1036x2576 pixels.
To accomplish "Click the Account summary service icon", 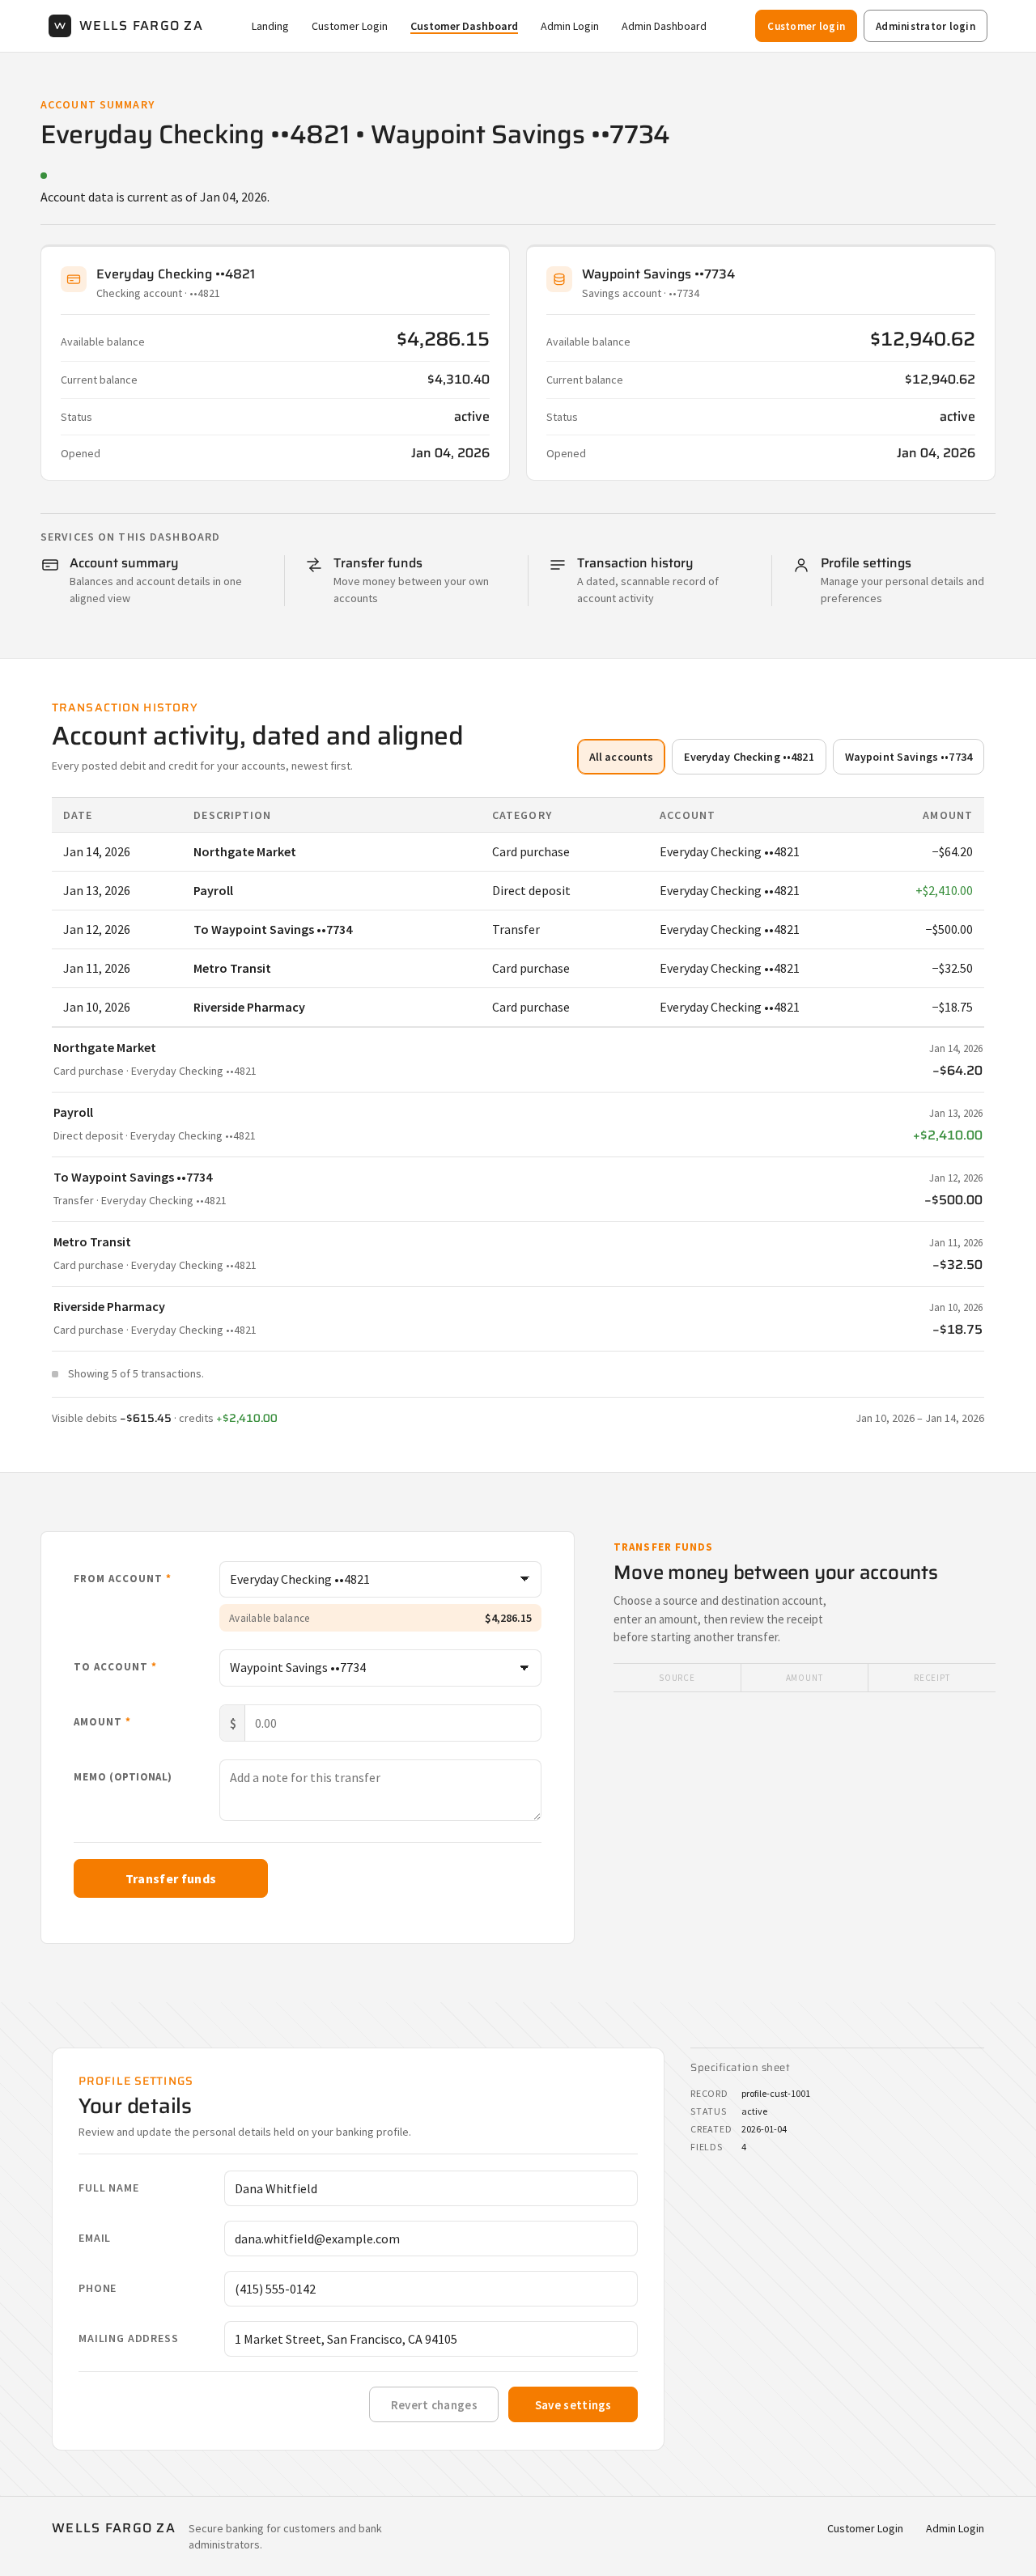I will click(50, 565).
